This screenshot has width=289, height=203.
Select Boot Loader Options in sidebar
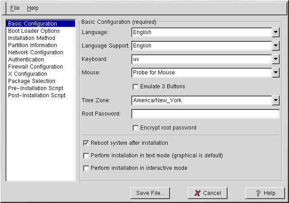coord(34,31)
